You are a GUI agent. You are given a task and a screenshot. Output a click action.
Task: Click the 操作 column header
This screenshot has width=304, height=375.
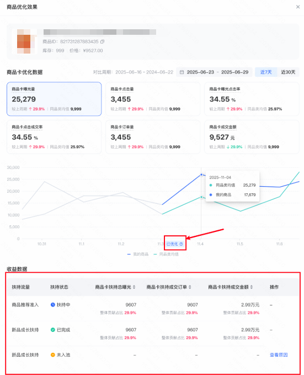point(274,287)
